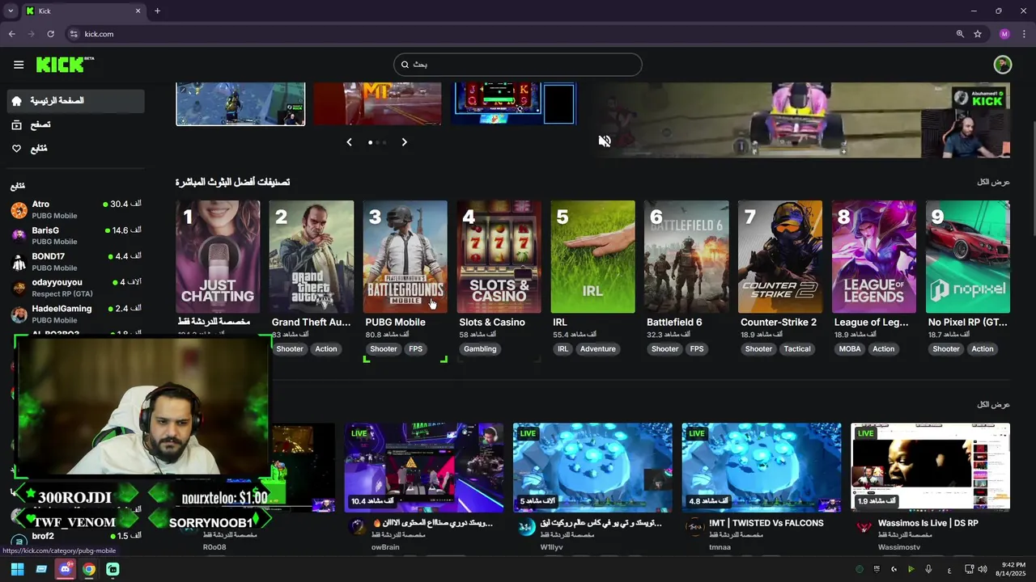Open owBrain's live stream thumbnail
1036x582 pixels.
(x=424, y=467)
